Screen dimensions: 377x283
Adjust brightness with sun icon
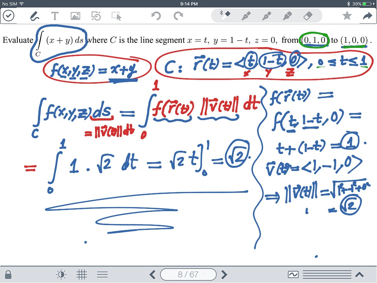61,275
